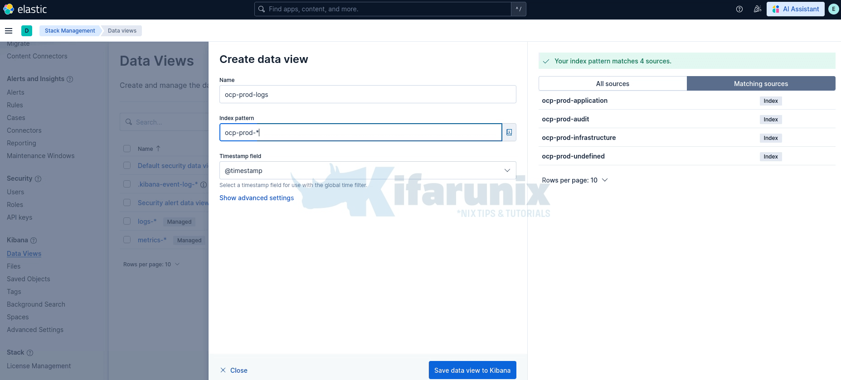This screenshot has height=380, width=841.
Task: Open Spaces in sidebar
Action: tap(18, 317)
